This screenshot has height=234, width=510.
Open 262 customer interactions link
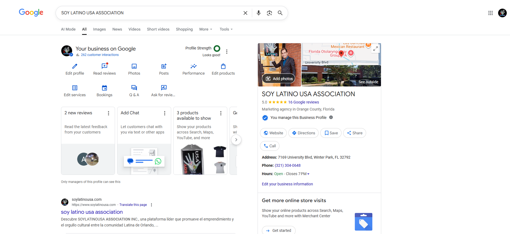100,55
